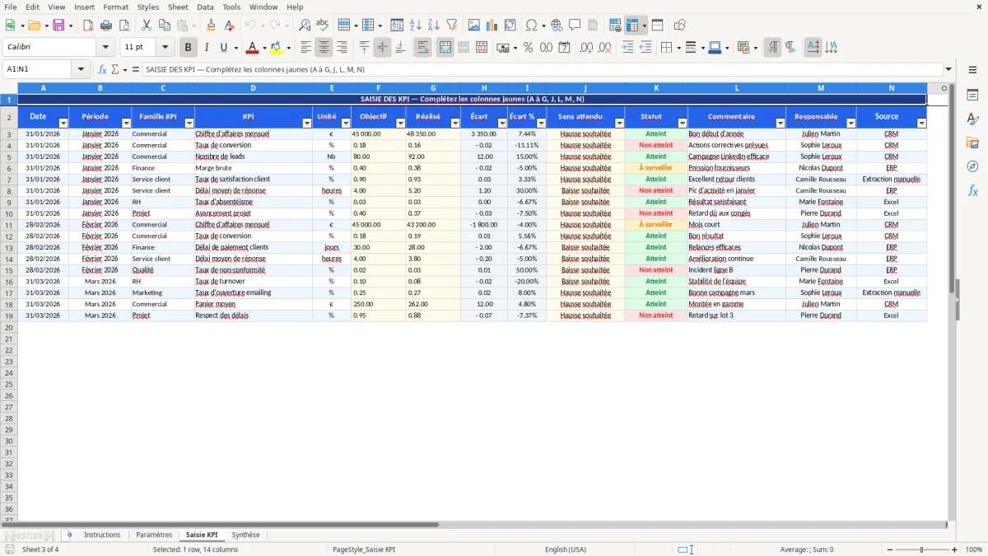Click Sort Ascending icon
This screenshot has height=556, width=988.
416,26
